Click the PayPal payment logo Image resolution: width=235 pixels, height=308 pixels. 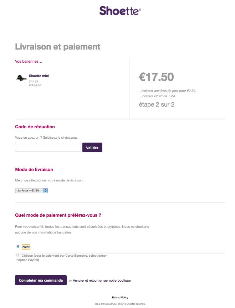(x=26, y=247)
